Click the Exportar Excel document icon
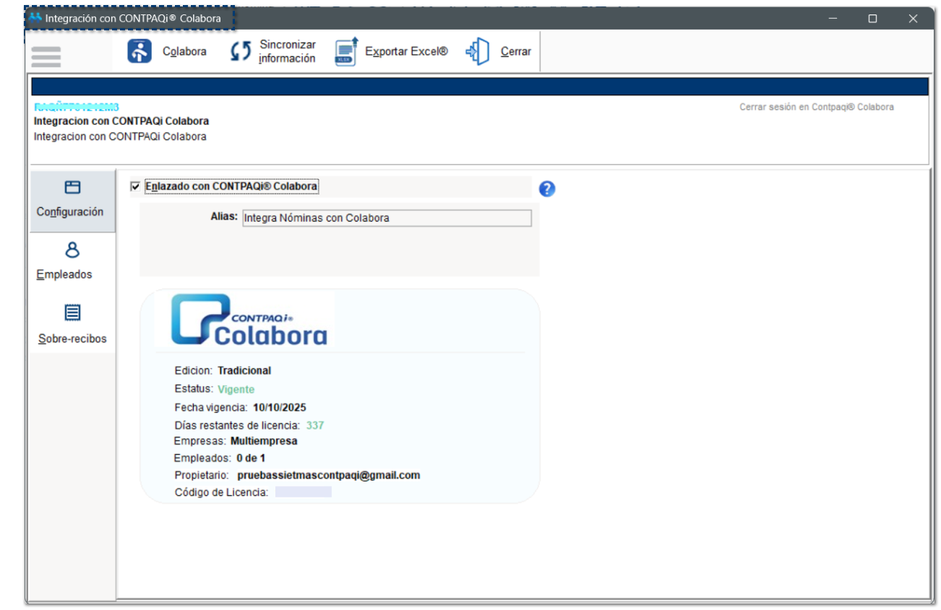This screenshot has height=610, width=941. click(346, 51)
